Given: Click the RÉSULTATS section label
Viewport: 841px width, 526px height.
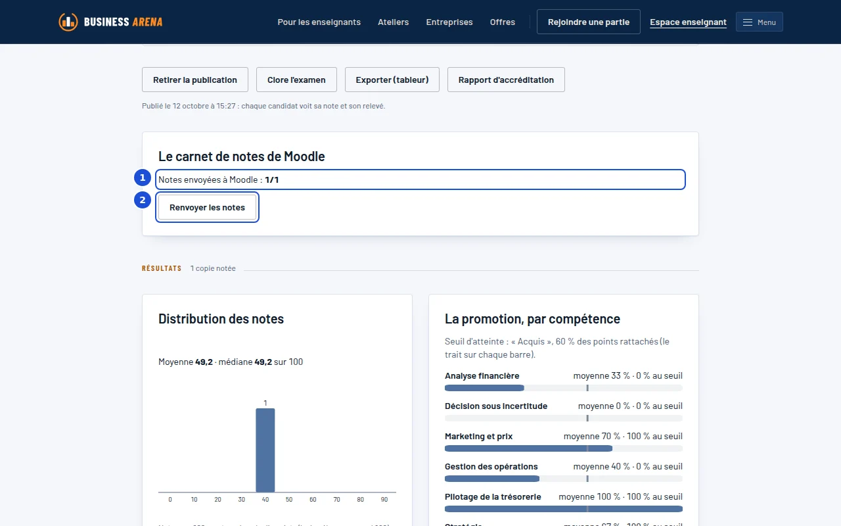Looking at the screenshot, I should click(162, 268).
